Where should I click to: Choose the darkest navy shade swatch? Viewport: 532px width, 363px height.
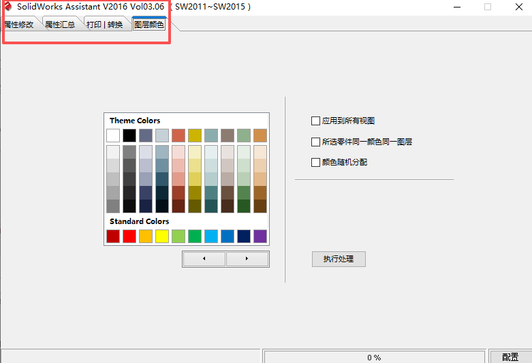coord(146,206)
